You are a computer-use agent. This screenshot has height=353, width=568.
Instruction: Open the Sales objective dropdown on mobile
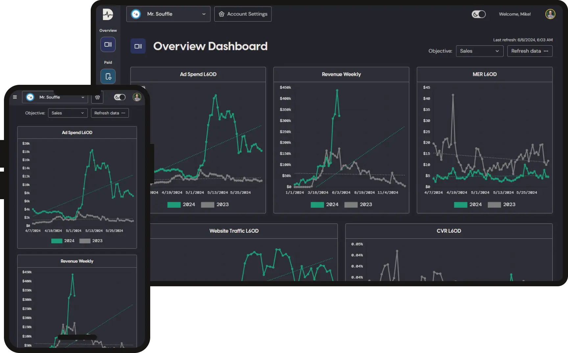tap(68, 113)
